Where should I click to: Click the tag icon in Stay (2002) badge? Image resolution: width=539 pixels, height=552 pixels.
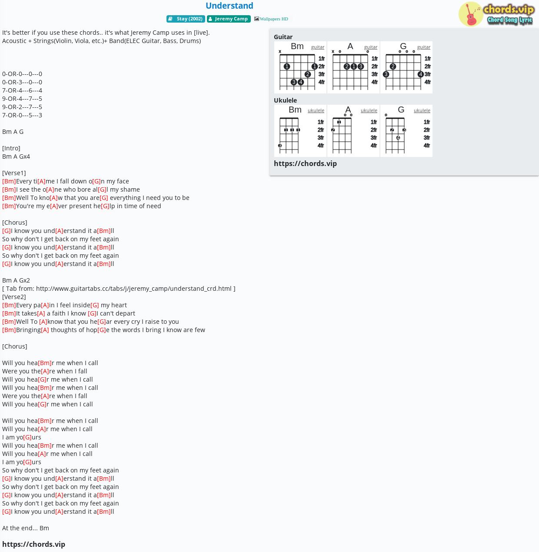pos(170,19)
